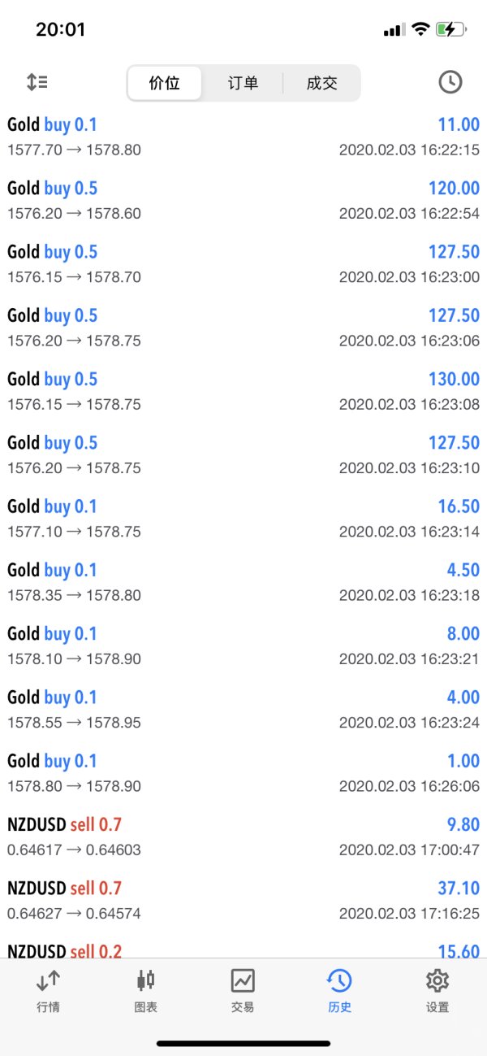Open the 图表 chart tab icon
The image size is (487, 1056).
point(145,980)
